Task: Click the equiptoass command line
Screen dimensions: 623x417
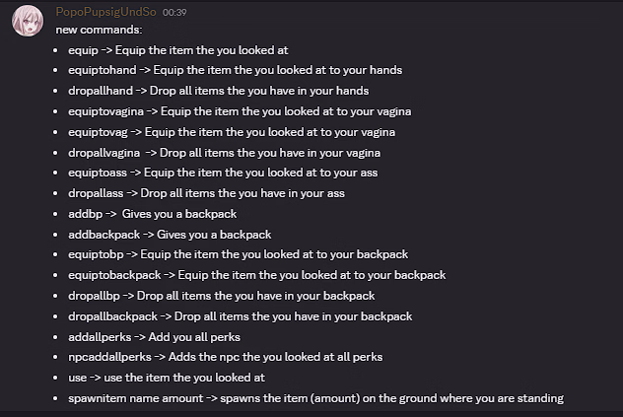Action: tap(224, 173)
